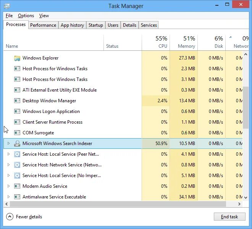Sort by the Status column header
Screen dimensions: 252x229
(x=123, y=43)
